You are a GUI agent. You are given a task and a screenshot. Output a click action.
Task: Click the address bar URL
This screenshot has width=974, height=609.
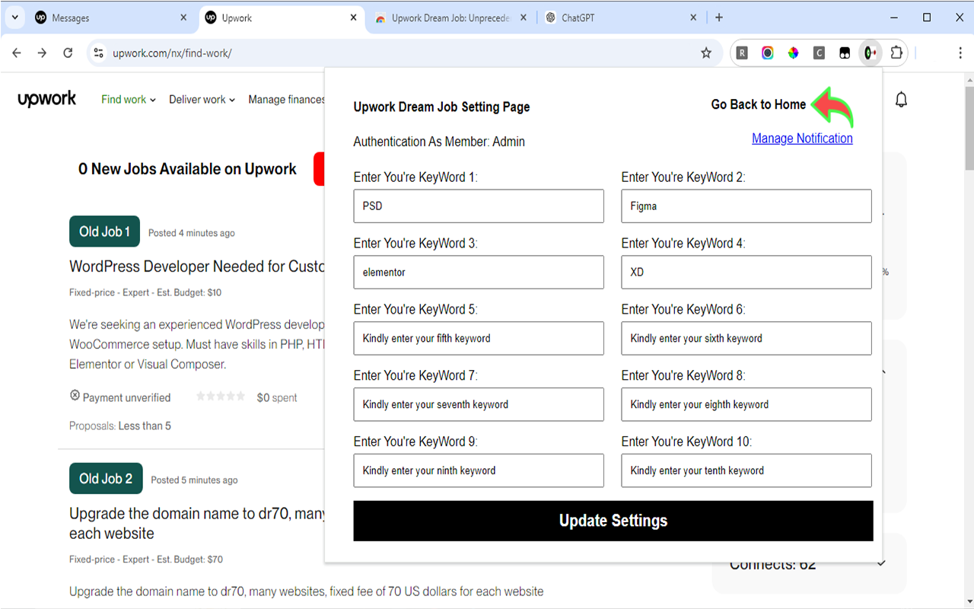pos(172,53)
